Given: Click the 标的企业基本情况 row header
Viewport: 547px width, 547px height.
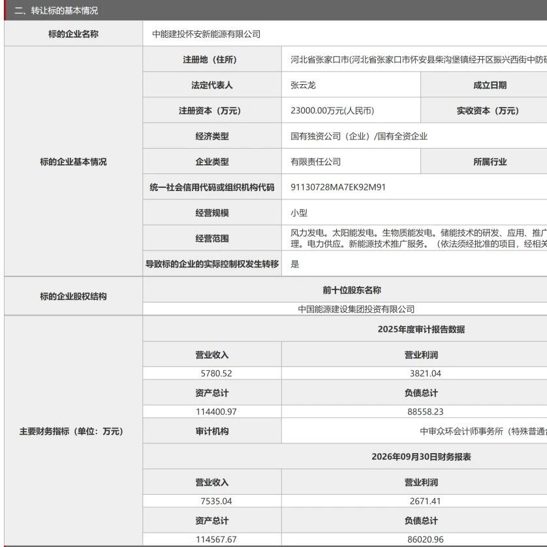Looking at the screenshot, I should pyautogui.click(x=73, y=162).
